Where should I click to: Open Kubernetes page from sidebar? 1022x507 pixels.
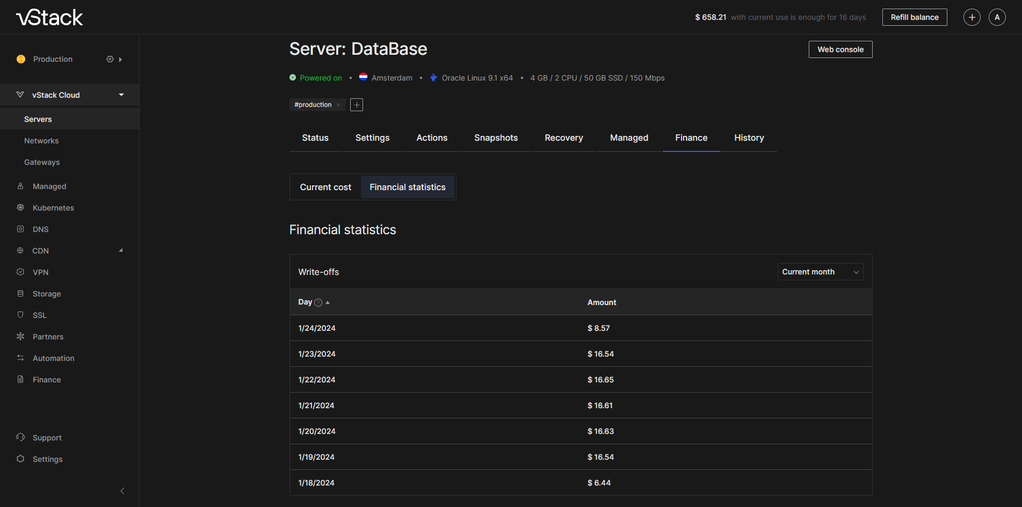tap(53, 208)
